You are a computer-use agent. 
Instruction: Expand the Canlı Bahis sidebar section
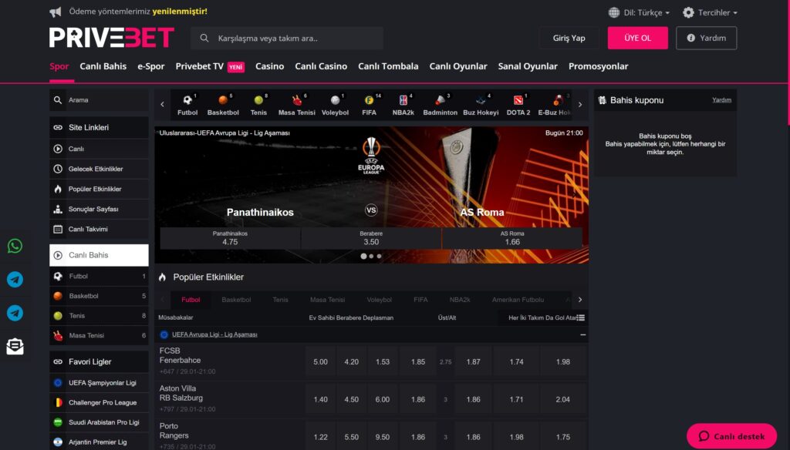[99, 255]
